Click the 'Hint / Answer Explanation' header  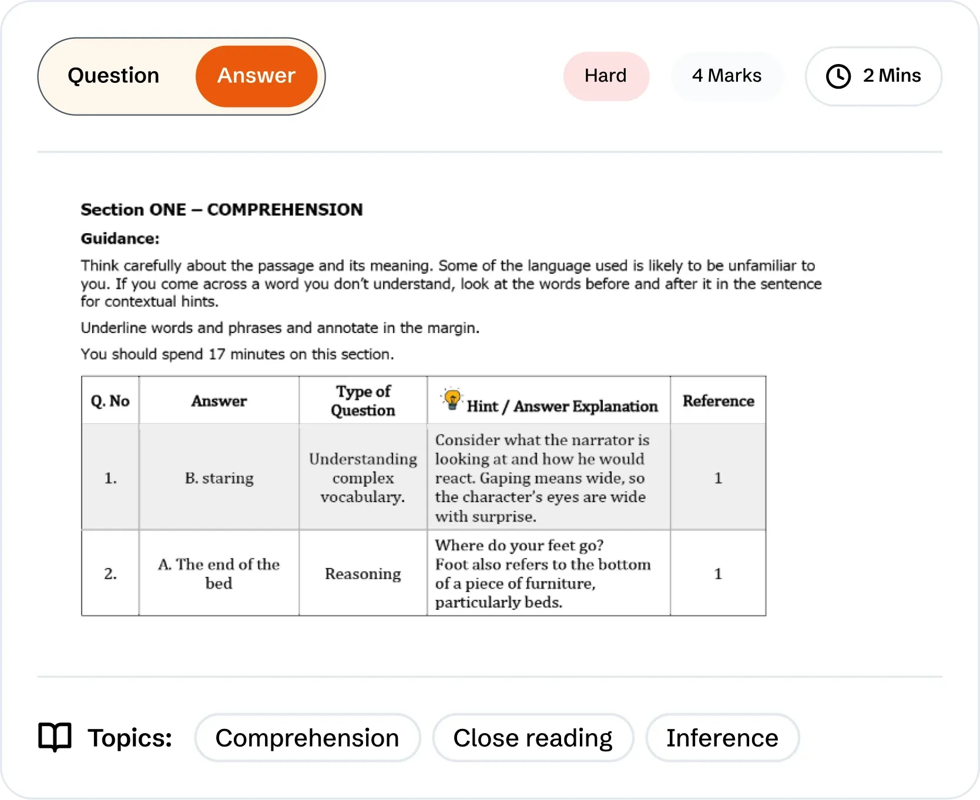[562, 406]
